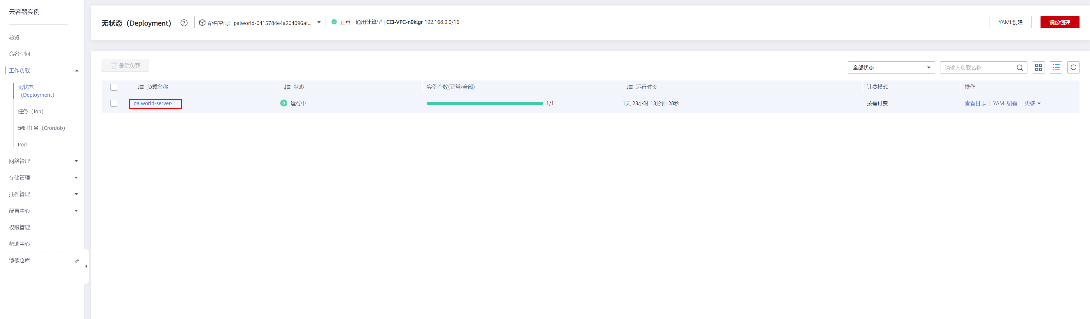Viewport: 1090px width, 319px height.
Task: Open 任务 (Job) sidebar item
Action: click(x=31, y=112)
